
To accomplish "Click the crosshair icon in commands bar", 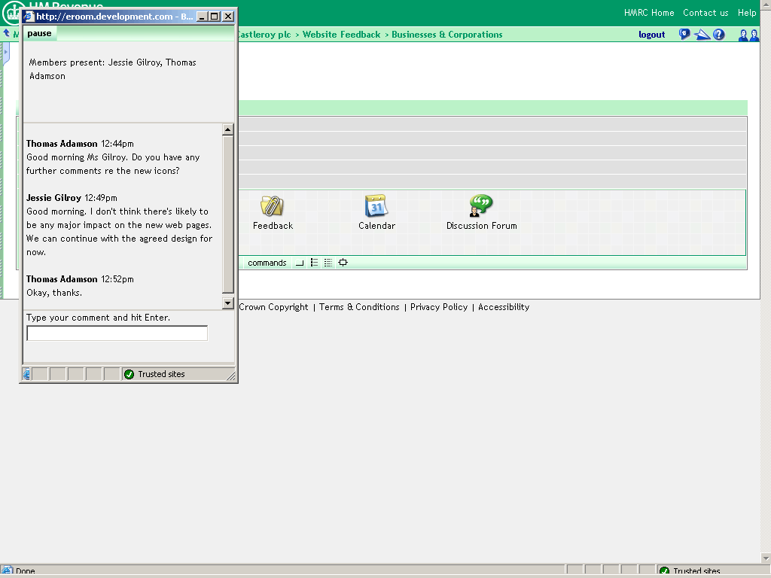I will [x=343, y=263].
